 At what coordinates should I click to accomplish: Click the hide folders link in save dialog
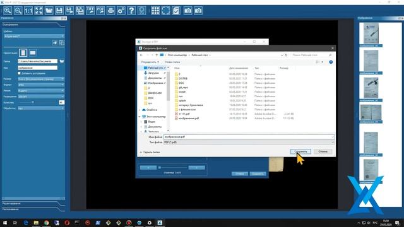150,153
